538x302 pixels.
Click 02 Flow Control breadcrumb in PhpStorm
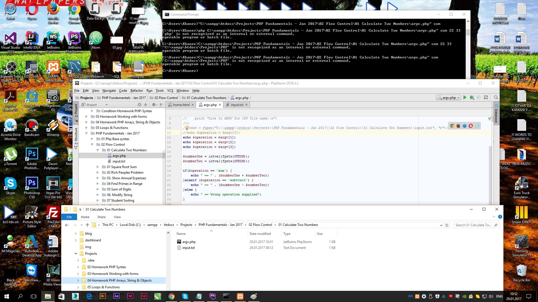[166, 98]
